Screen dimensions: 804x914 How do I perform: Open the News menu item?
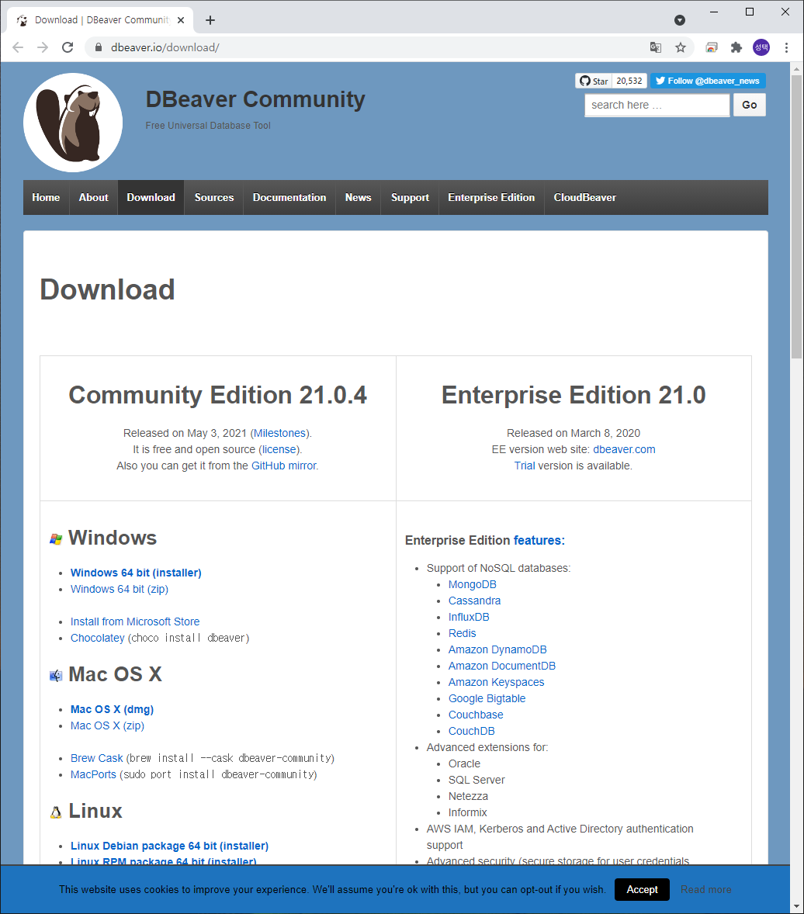pos(358,198)
